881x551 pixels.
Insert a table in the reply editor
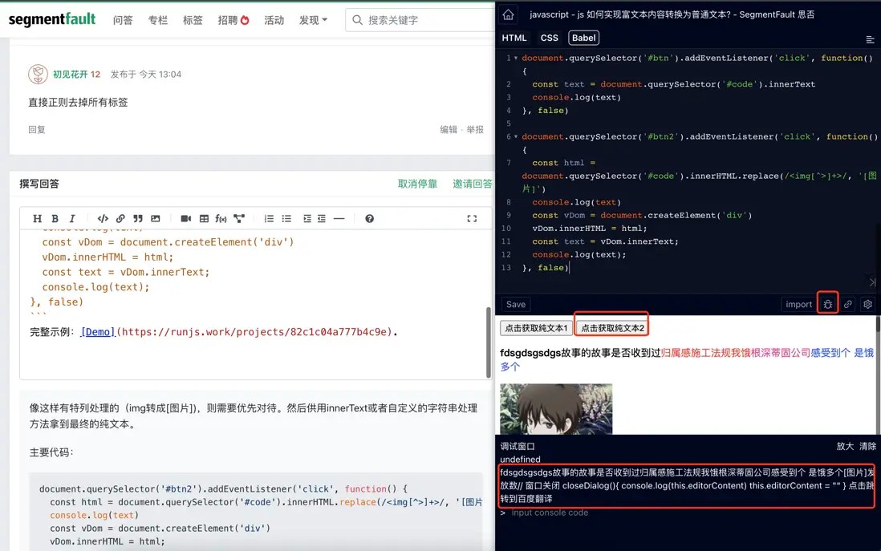pos(204,218)
